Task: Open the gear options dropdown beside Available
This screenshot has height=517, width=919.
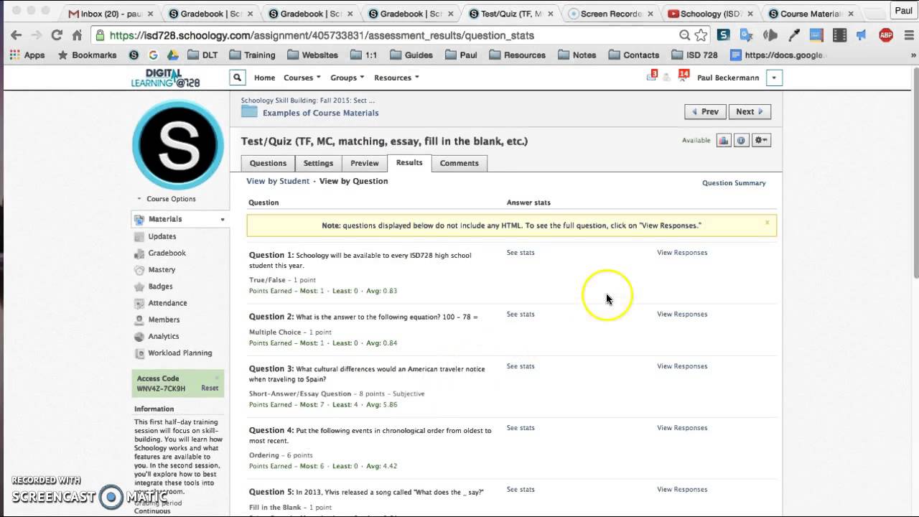Action: [761, 141]
